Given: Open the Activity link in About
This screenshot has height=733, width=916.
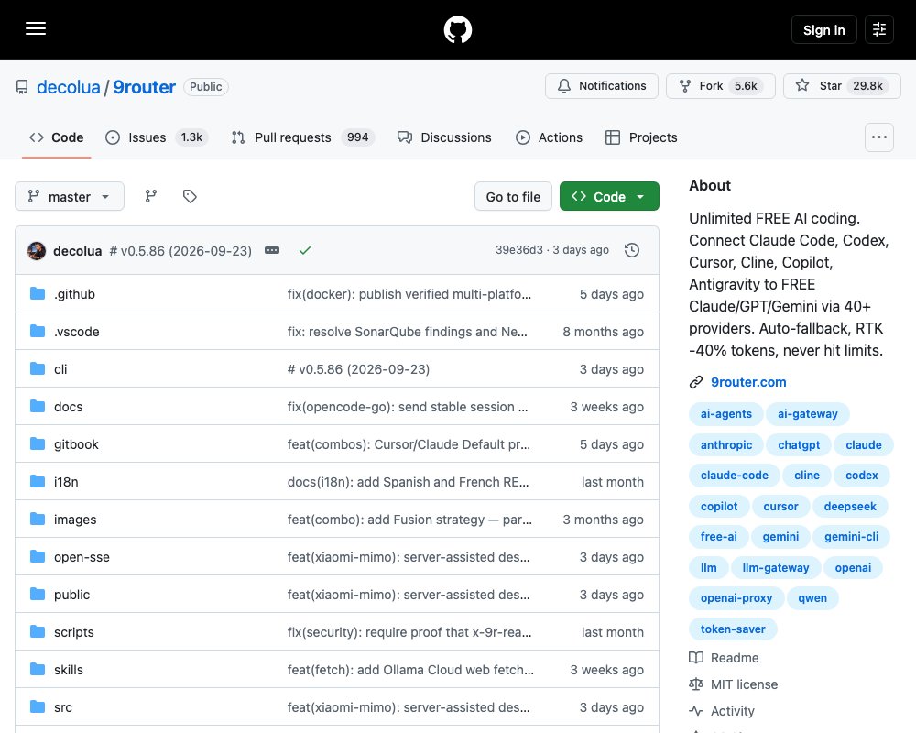Looking at the screenshot, I should coord(722,711).
